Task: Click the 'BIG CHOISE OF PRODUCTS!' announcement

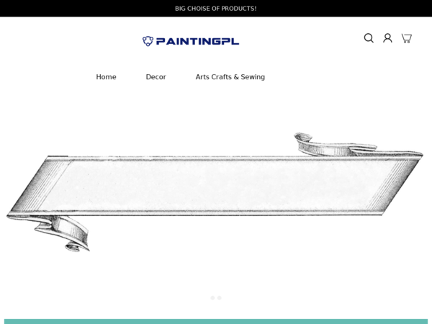Action: point(216,9)
